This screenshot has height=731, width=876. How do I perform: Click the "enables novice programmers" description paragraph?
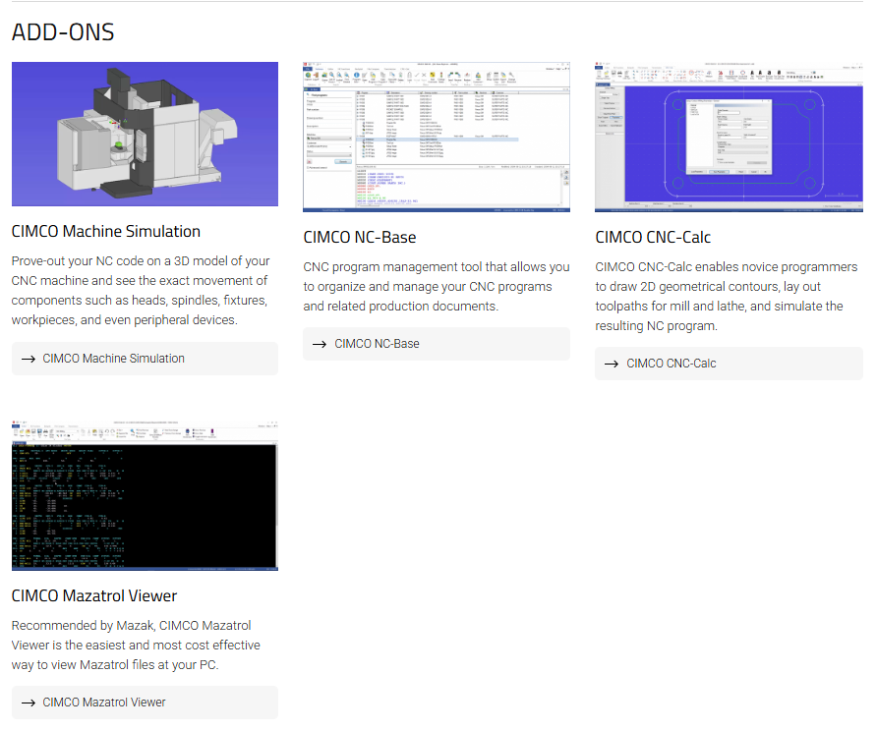(727, 297)
